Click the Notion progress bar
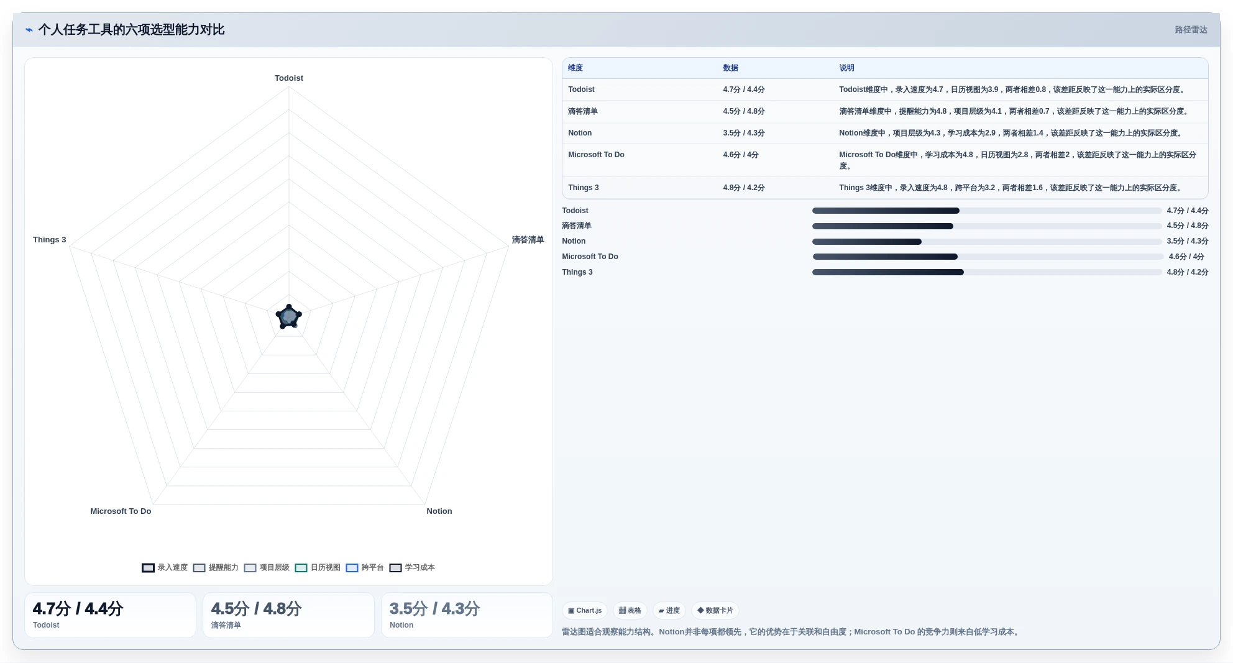 coord(987,242)
